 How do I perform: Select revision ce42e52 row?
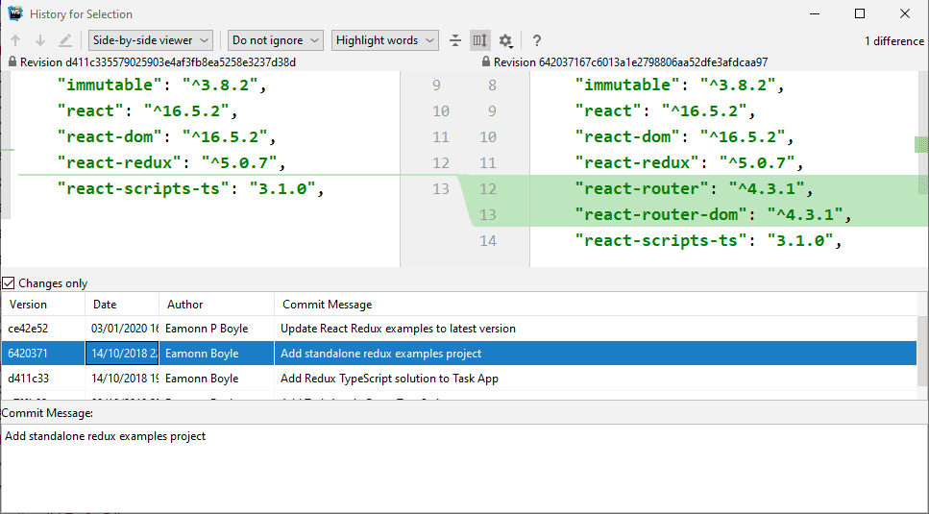(x=458, y=329)
